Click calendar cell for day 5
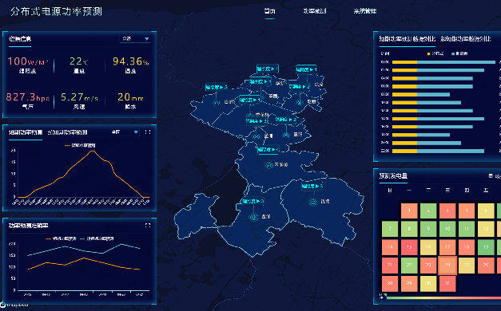The height and width of the screenshot is (311, 501). (x=486, y=211)
